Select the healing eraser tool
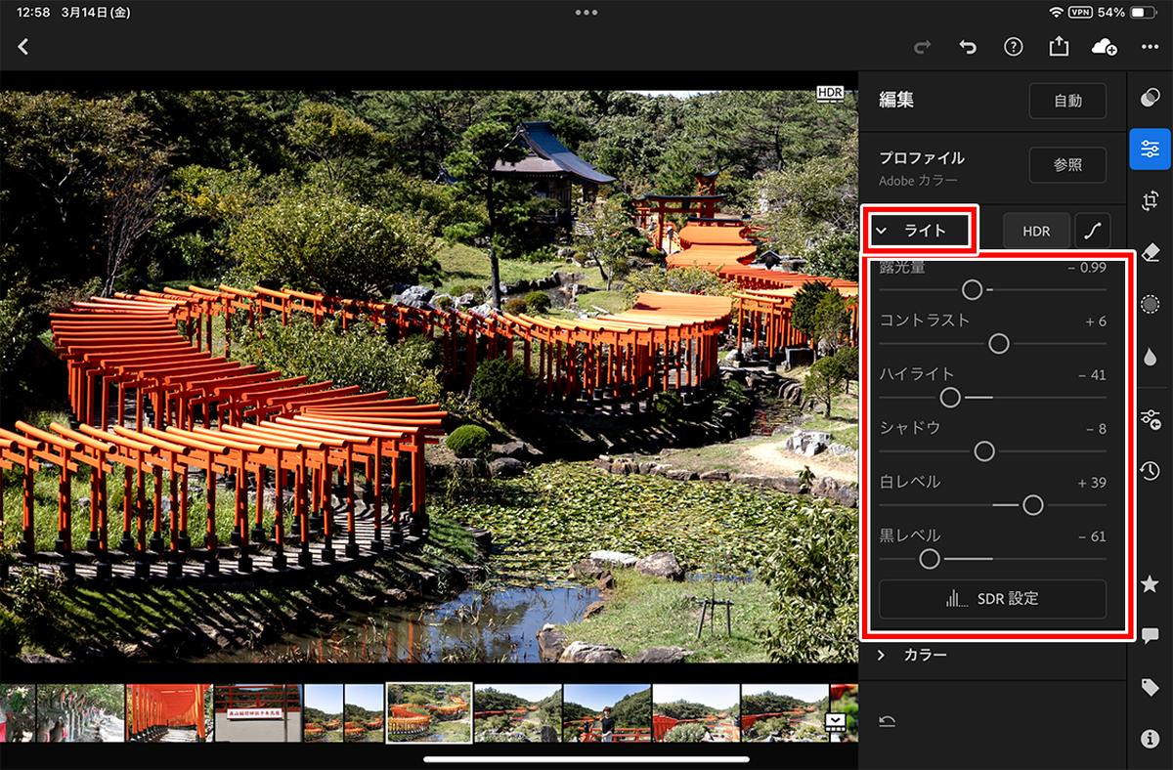 [1150, 253]
